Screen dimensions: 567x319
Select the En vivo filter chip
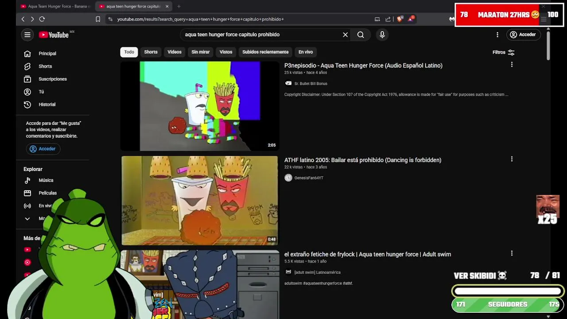306,52
